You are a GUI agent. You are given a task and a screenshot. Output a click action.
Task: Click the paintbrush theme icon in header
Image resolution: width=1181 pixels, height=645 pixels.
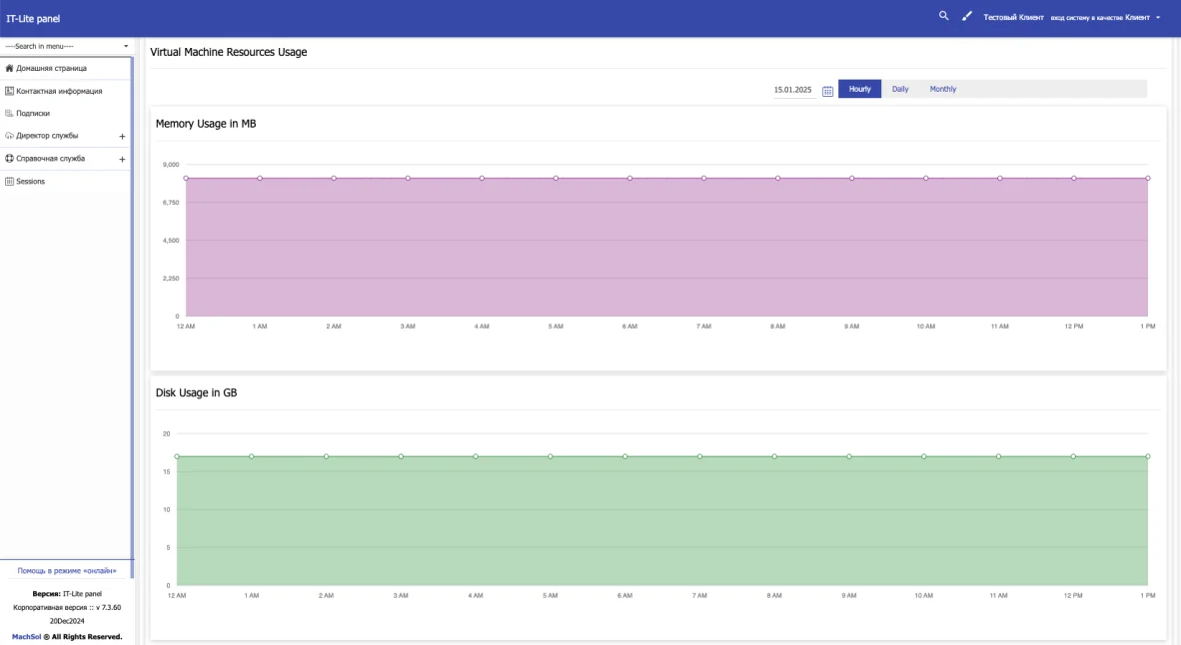967,16
